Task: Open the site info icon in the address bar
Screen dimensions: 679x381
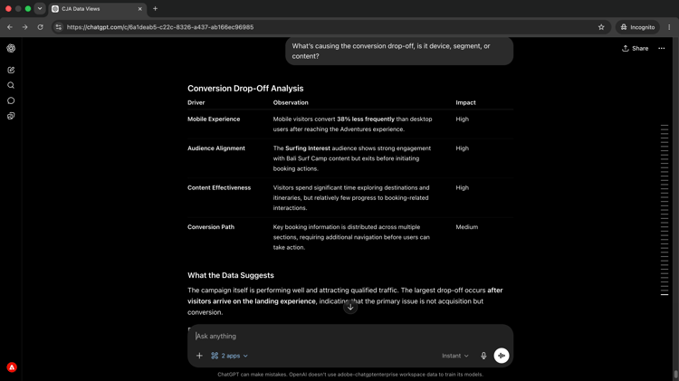Action: pos(59,27)
